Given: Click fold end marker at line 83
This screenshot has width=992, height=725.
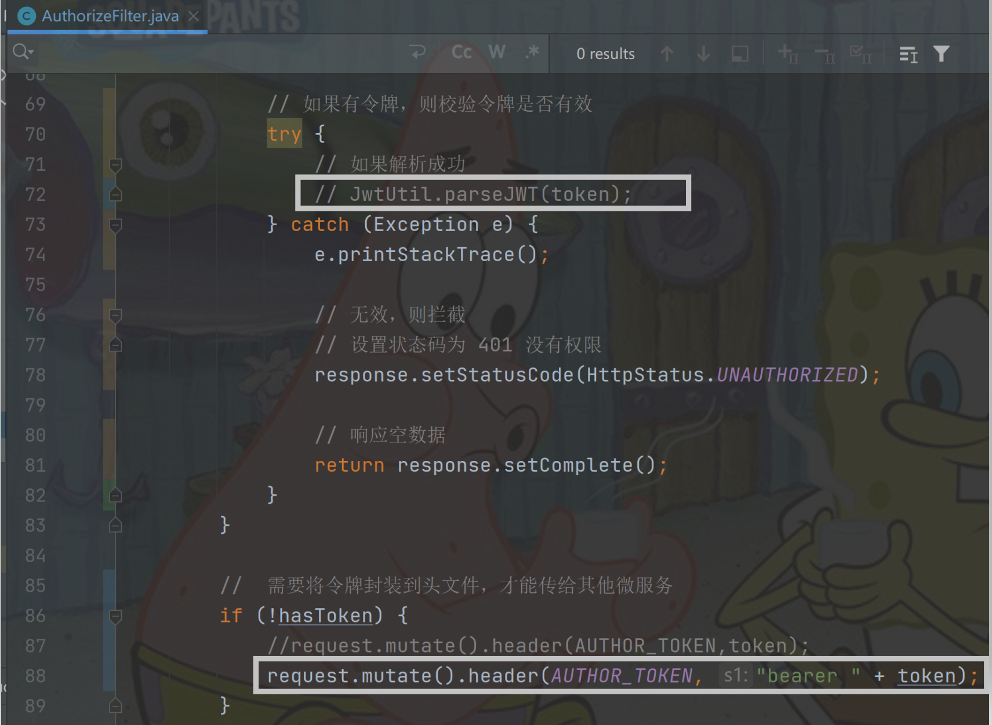Looking at the screenshot, I should pyautogui.click(x=115, y=525).
